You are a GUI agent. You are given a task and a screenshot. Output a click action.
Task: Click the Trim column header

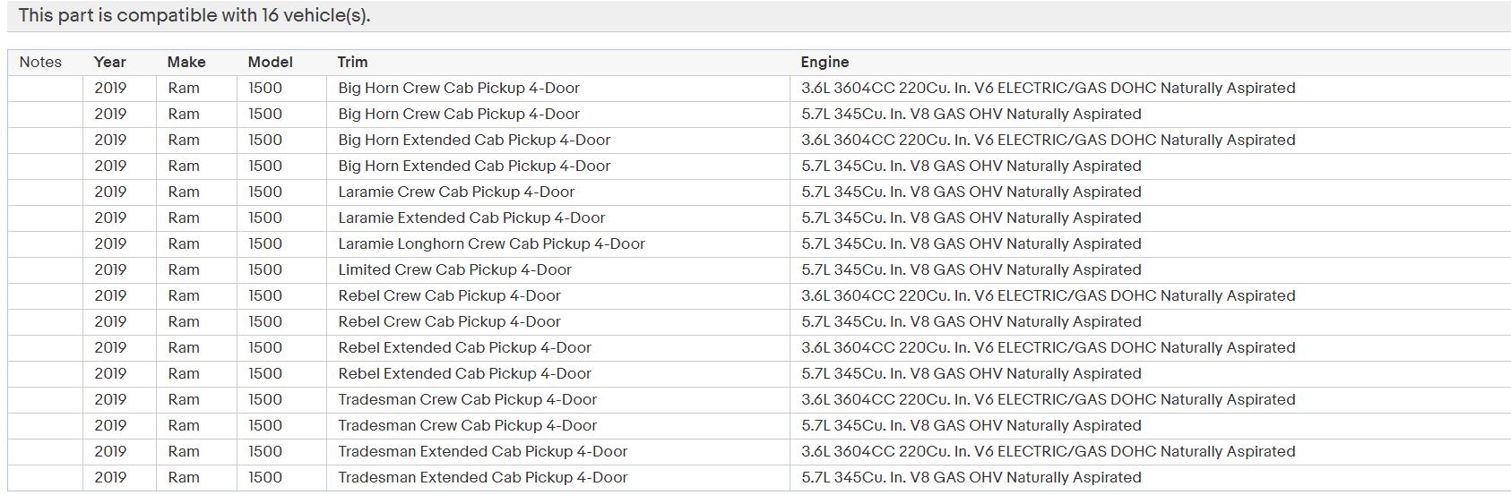pyautogui.click(x=352, y=62)
